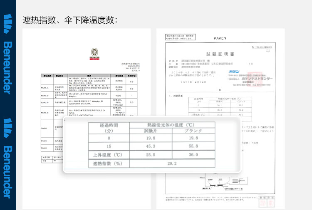Viewport: 312px width, 210px height.
Task: Click the upper Beneunder logo in sidebar
Action: click(x=8, y=54)
